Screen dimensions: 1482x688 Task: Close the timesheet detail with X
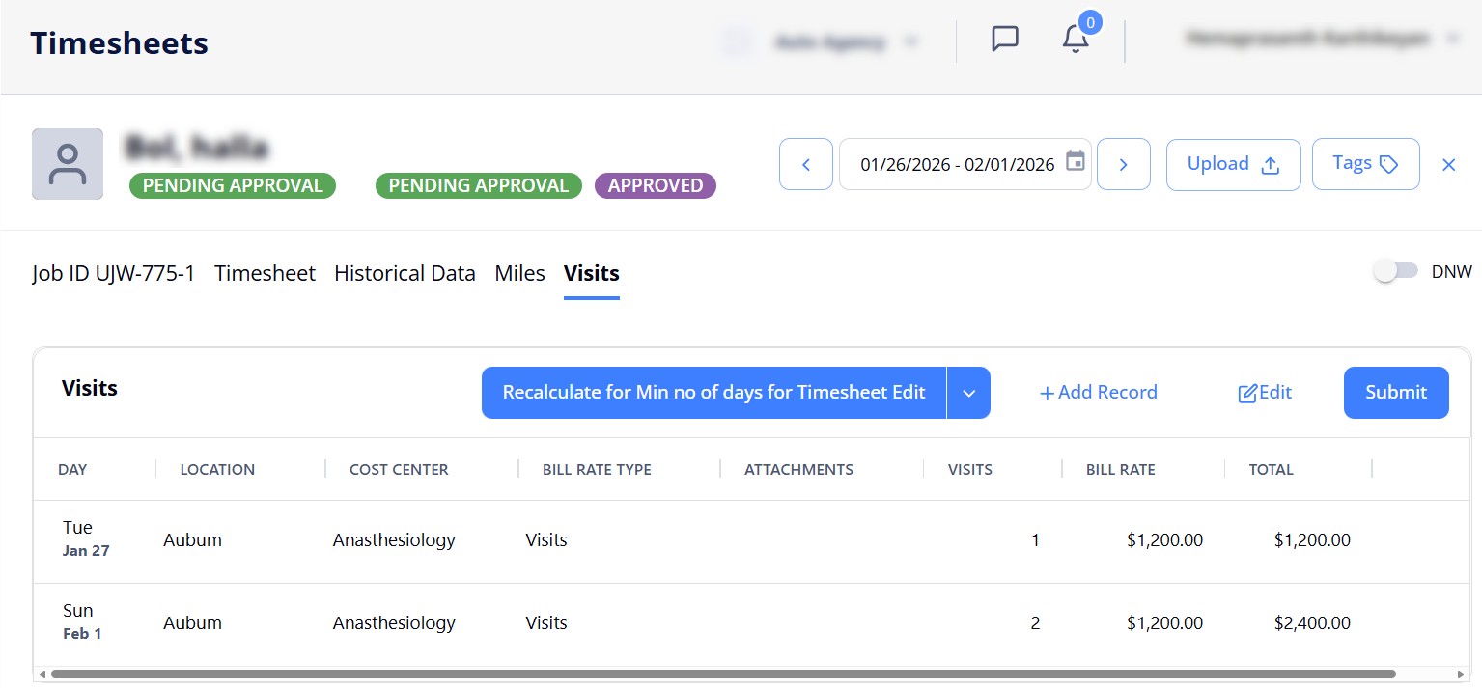(1448, 165)
